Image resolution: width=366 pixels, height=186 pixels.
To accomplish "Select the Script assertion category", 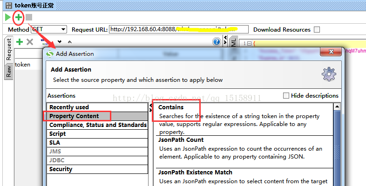I will pyautogui.click(x=97, y=134).
